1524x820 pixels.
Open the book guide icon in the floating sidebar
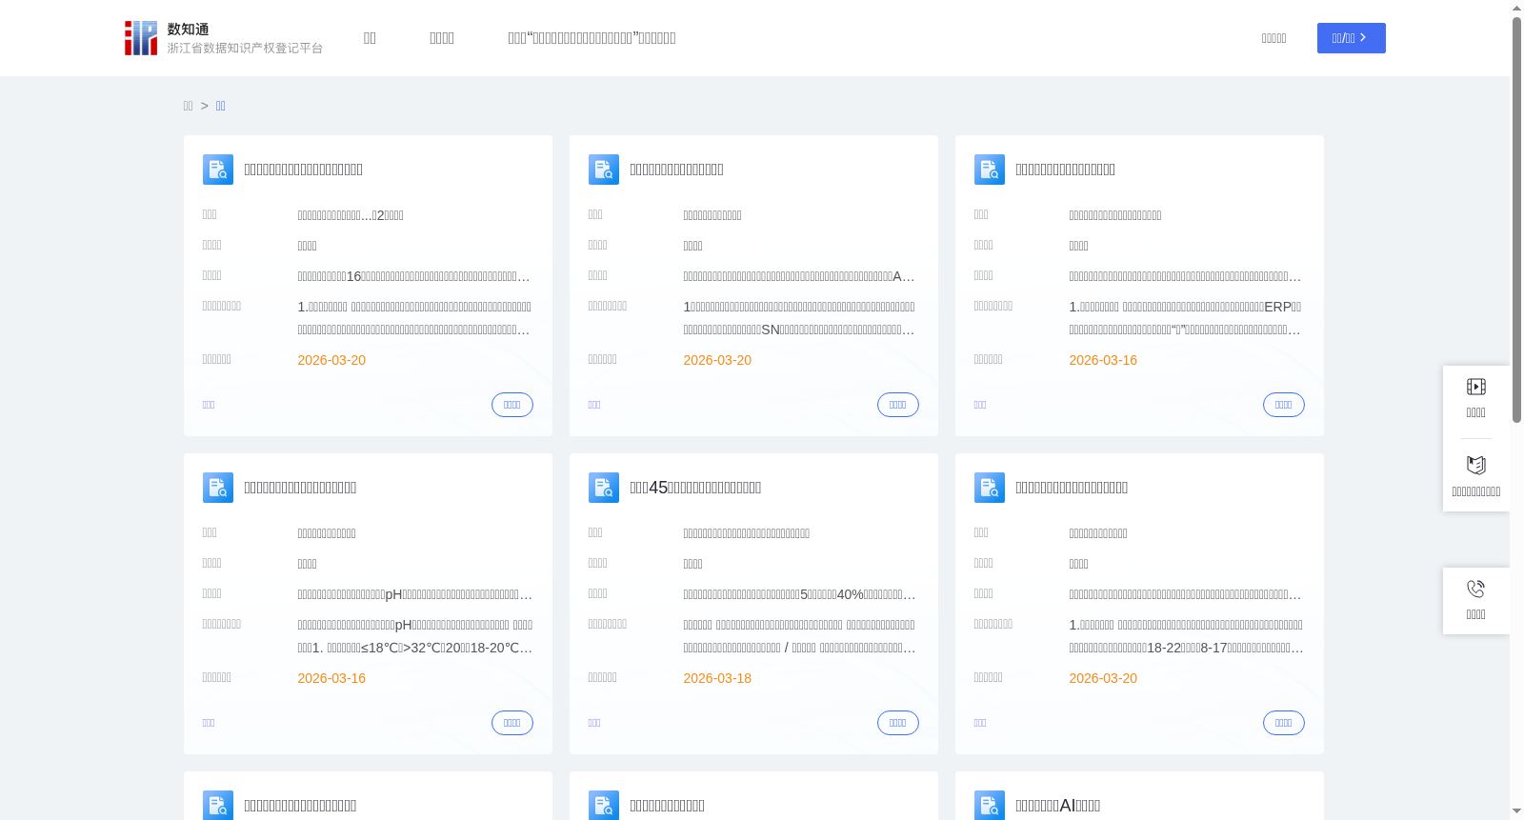1476,466
